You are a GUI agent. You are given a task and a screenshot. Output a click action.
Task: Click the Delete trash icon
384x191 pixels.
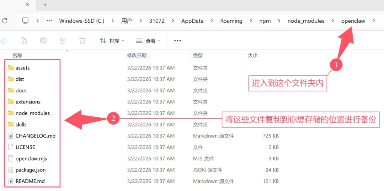click(82, 40)
